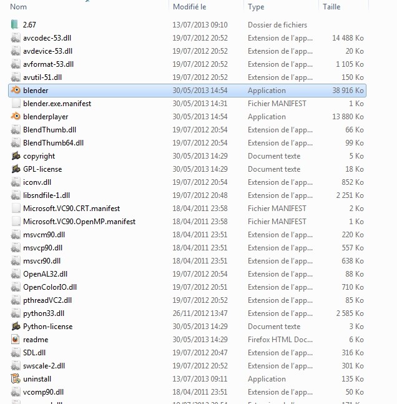This screenshot has width=397, height=404.
Task: Sort by the Modifié le column header
Action: [189, 7]
